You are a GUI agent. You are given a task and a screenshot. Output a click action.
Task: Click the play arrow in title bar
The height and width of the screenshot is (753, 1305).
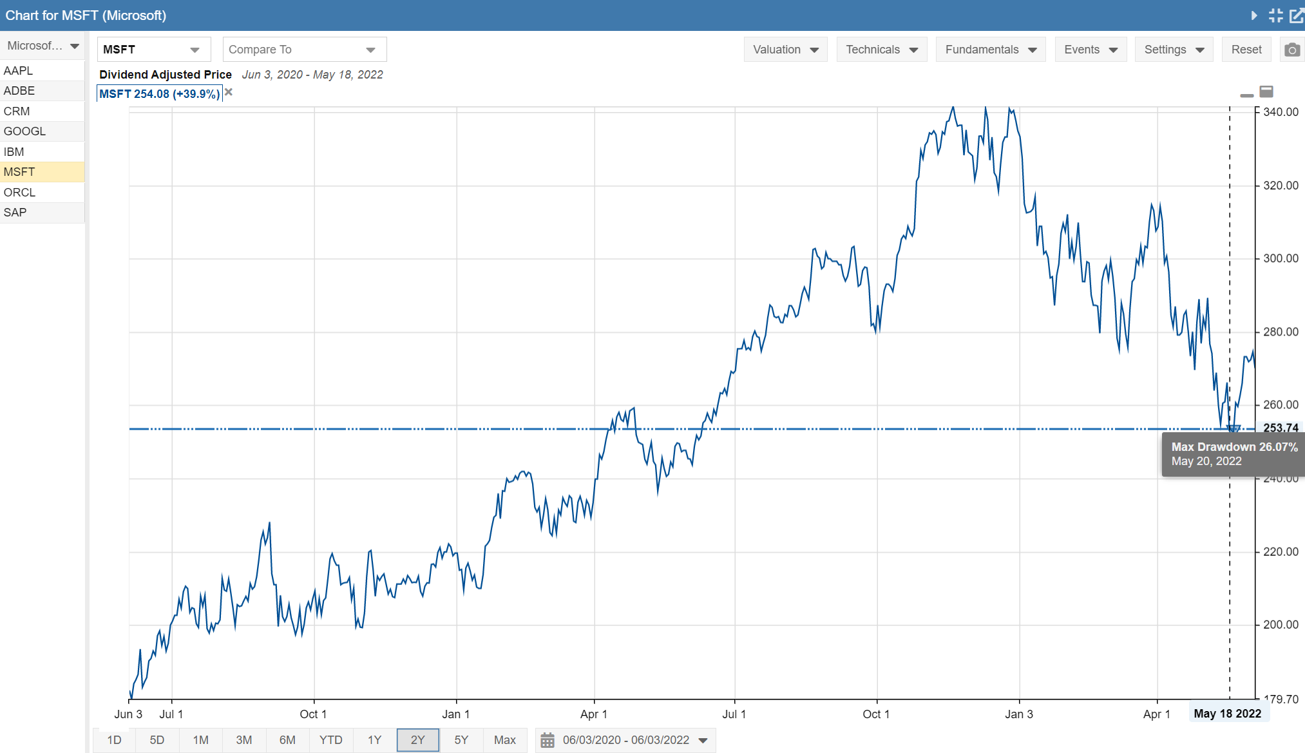click(x=1253, y=15)
